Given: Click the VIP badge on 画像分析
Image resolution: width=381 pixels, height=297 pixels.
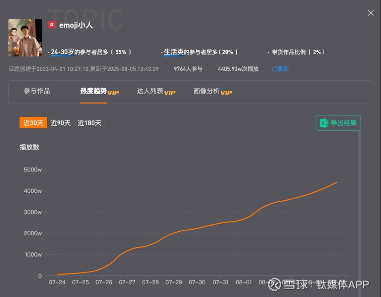Looking at the screenshot, I should [x=226, y=92].
